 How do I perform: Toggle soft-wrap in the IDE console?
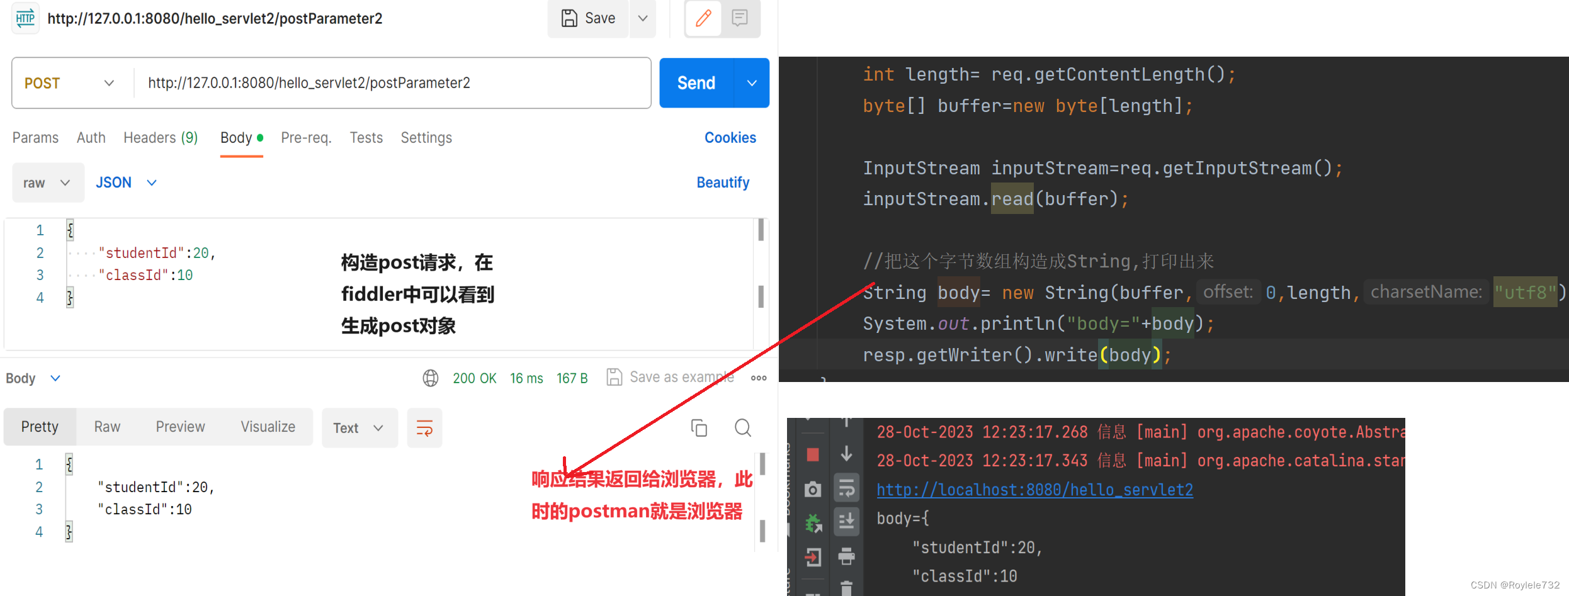pyautogui.click(x=846, y=487)
